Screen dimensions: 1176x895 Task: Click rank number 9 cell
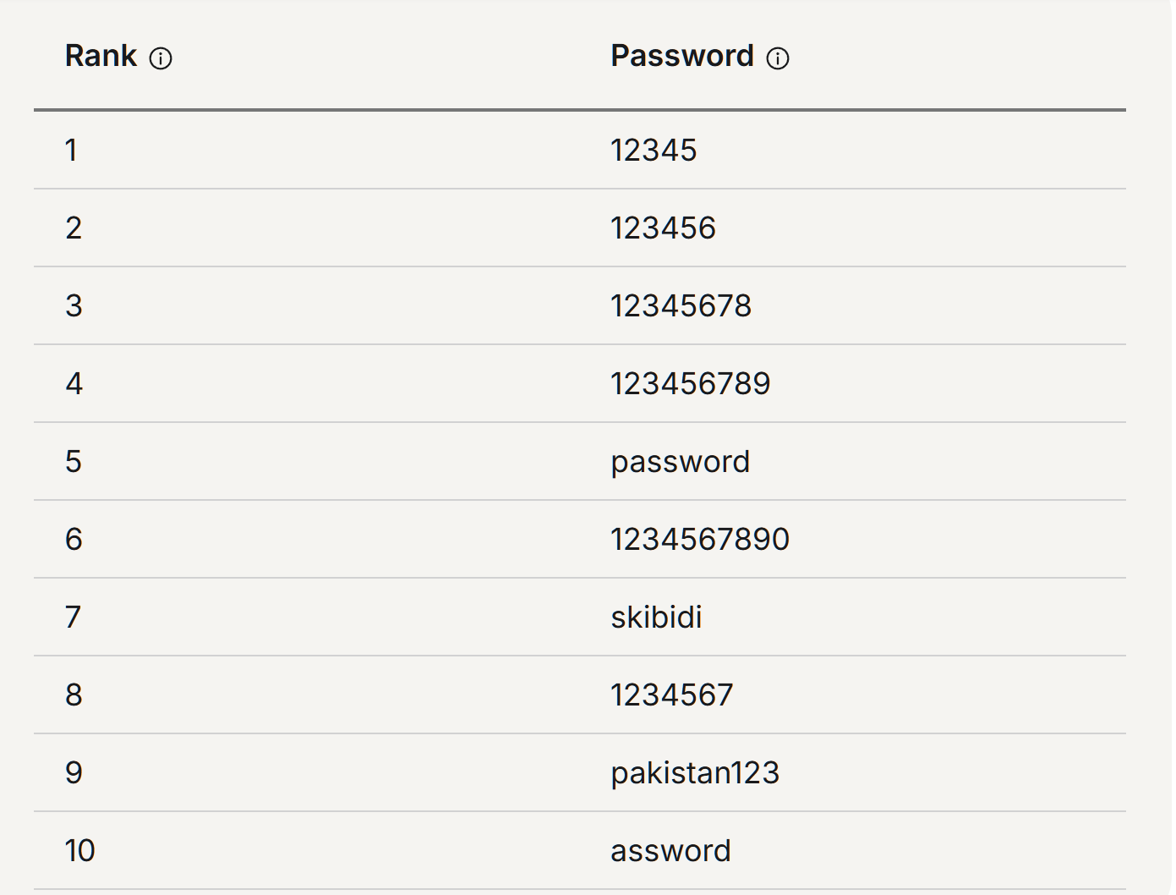(74, 773)
